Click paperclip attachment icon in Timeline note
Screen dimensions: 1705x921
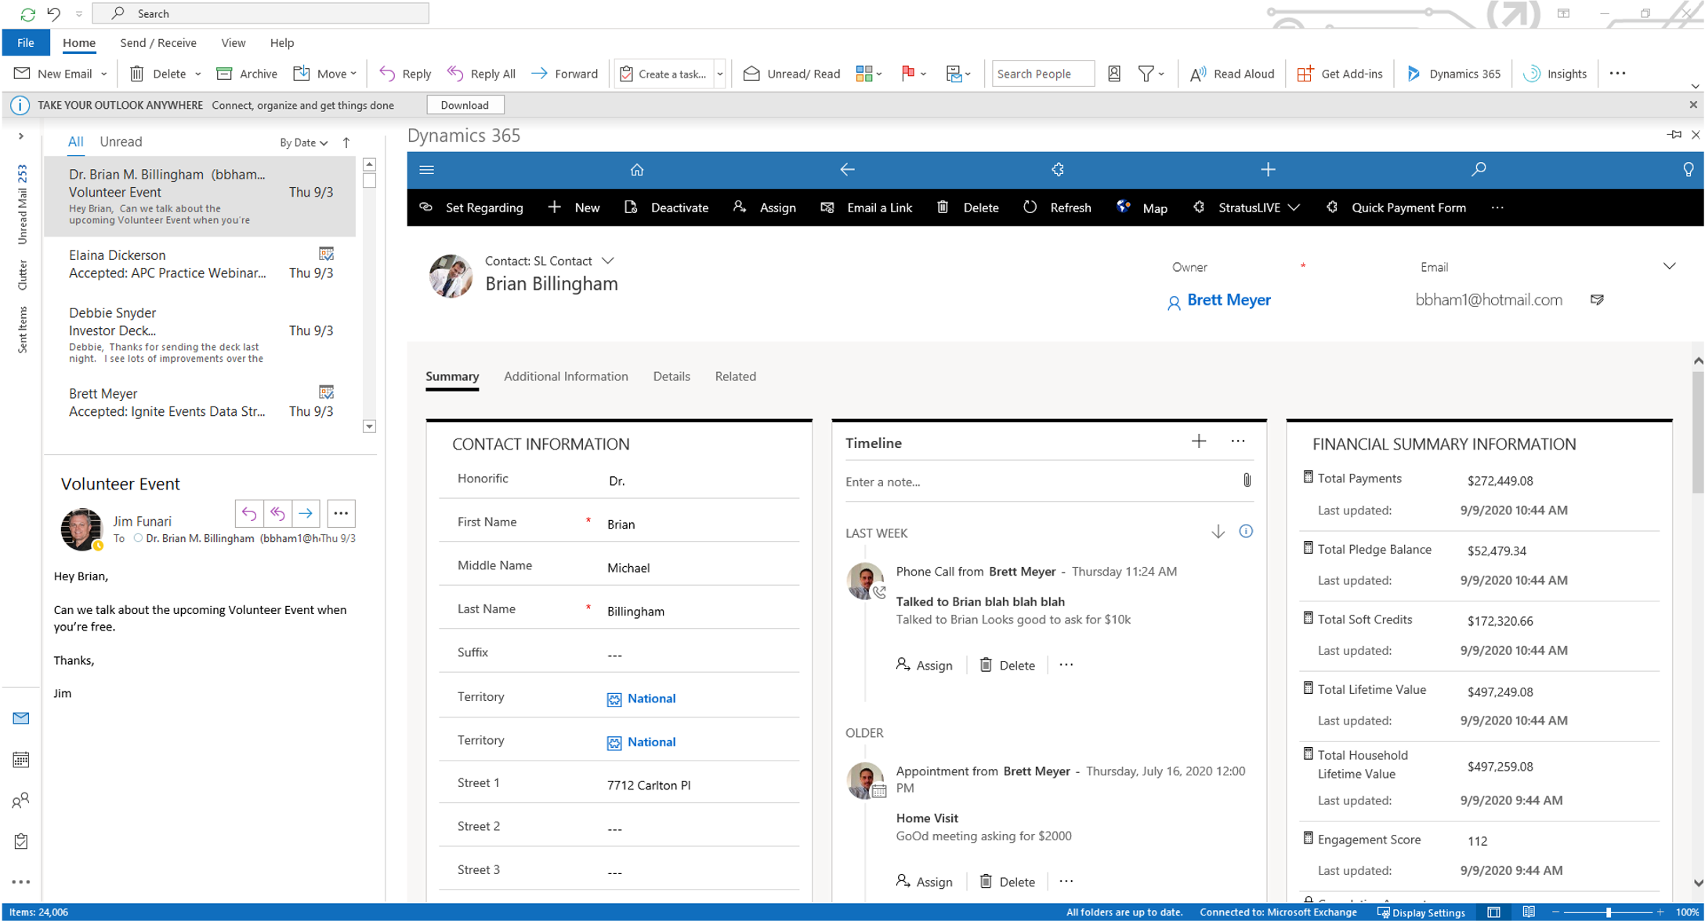click(x=1247, y=481)
